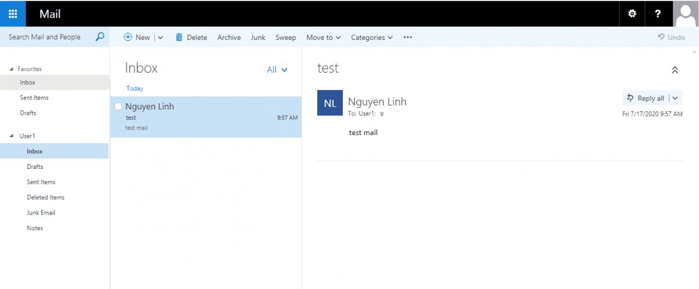The width and height of the screenshot is (699, 289).
Task: Open the more actions ellipsis menu
Action: [407, 37]
